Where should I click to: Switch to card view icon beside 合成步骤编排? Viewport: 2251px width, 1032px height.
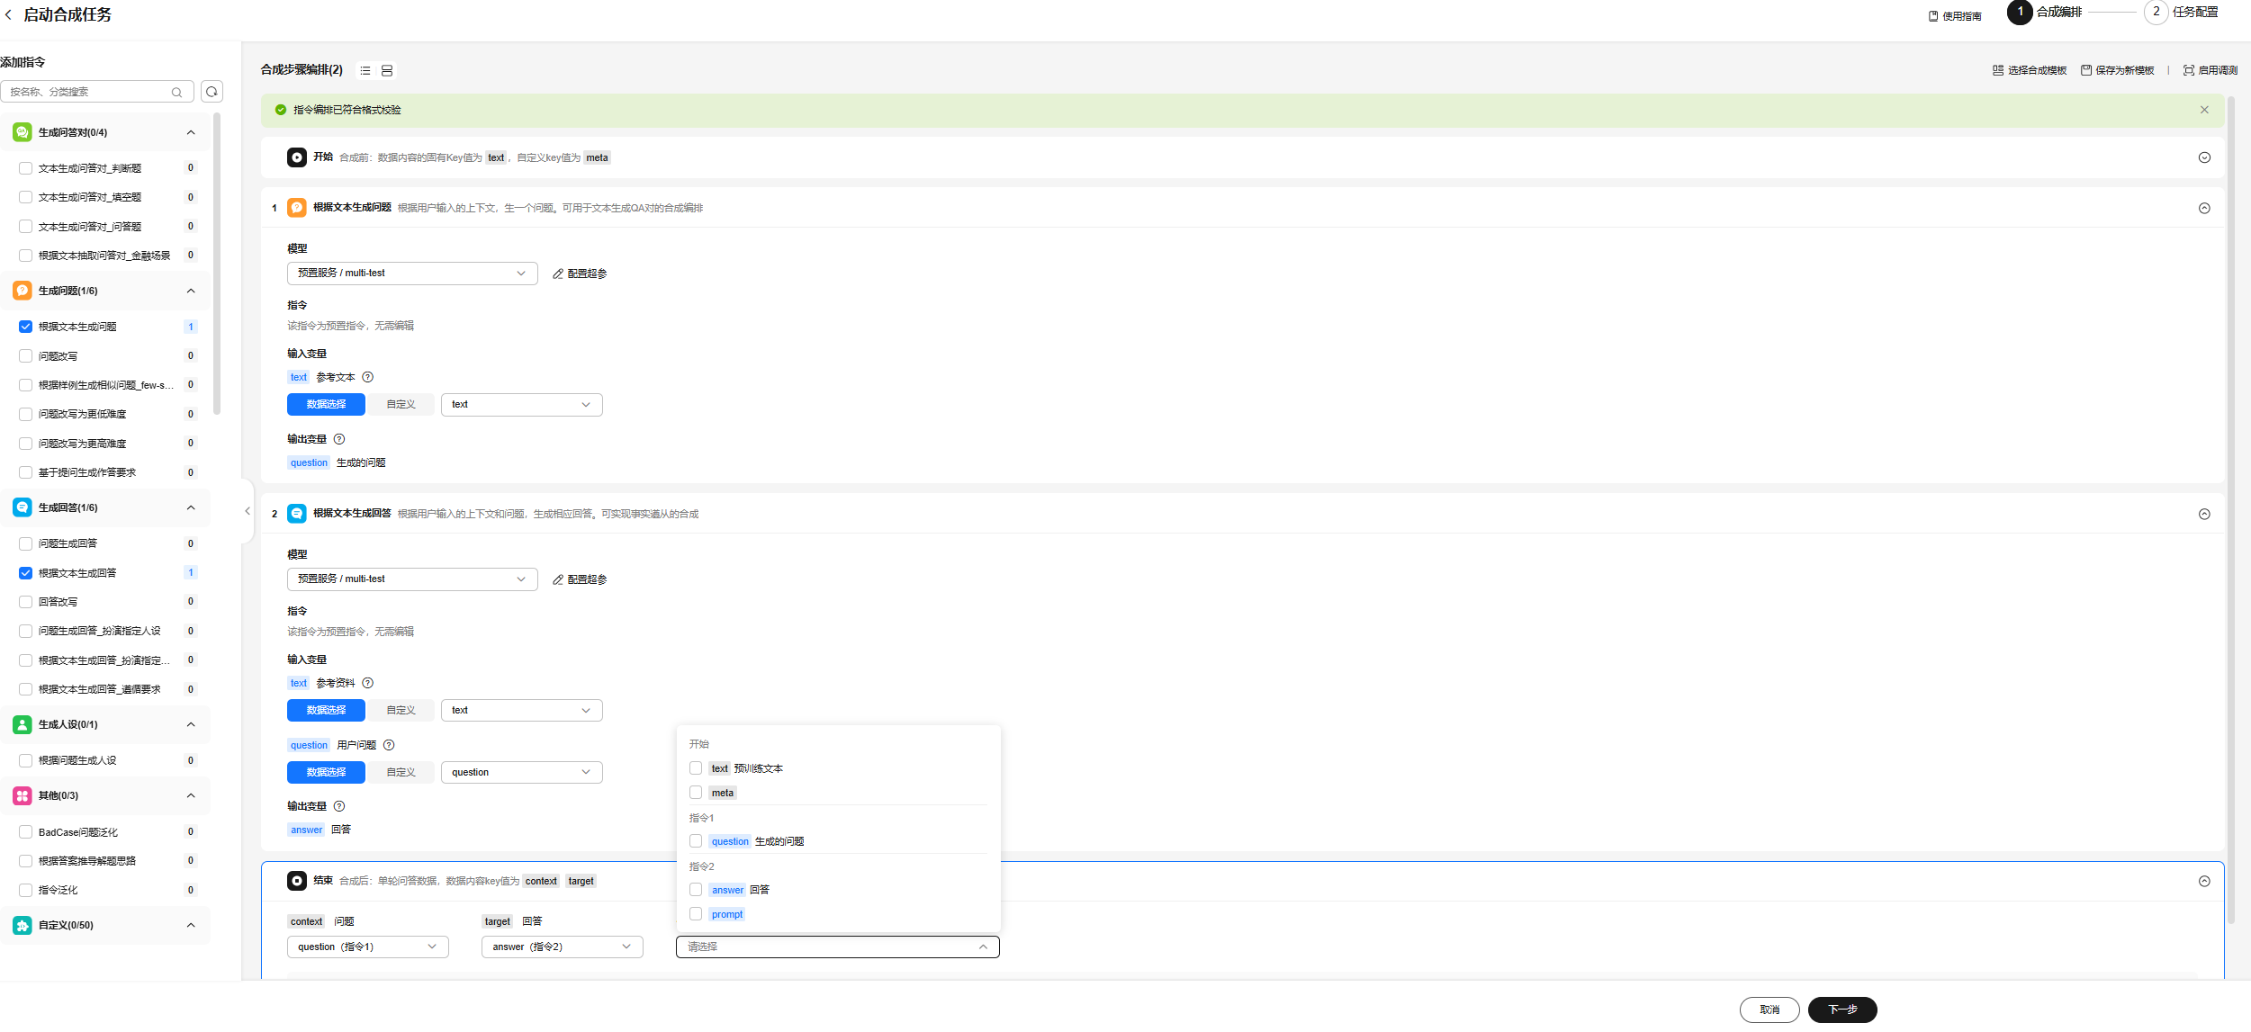[387, 70]
